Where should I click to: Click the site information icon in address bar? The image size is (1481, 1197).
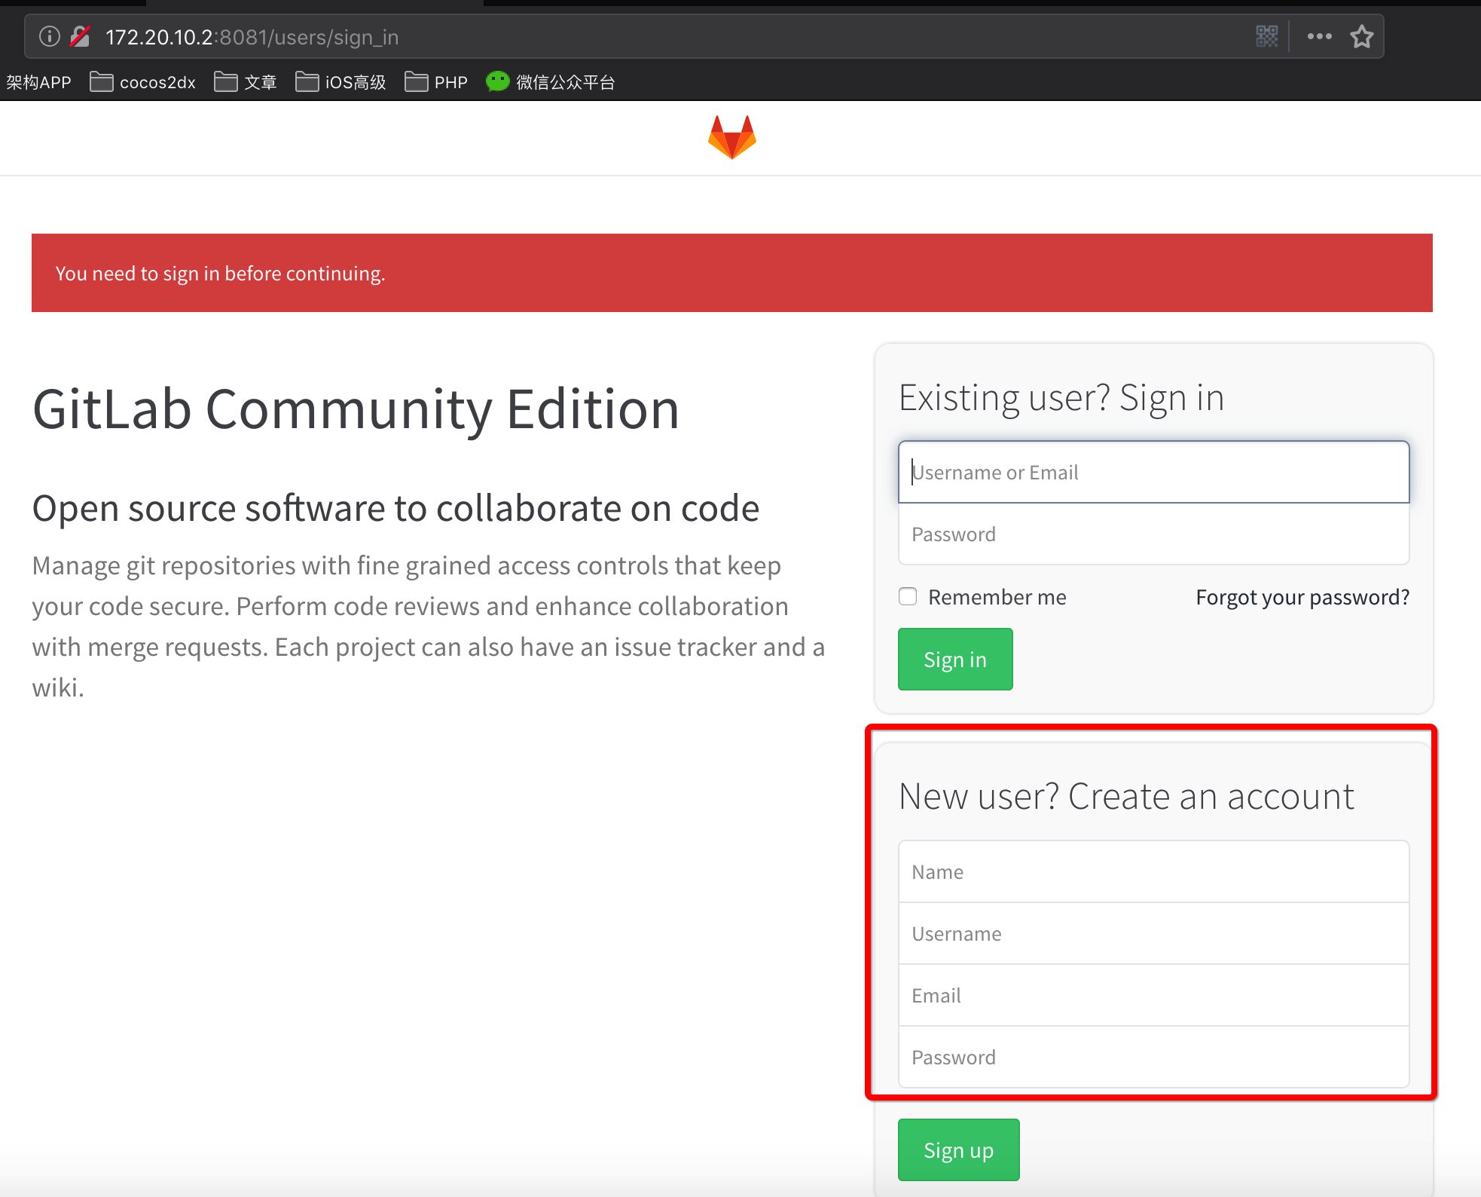[49, 36]
